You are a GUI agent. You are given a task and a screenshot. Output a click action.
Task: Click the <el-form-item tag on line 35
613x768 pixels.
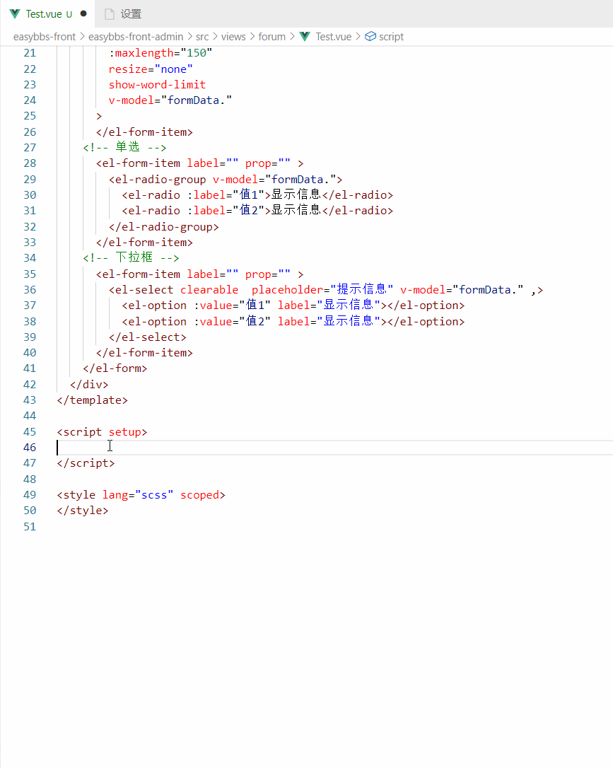click(x=138, y=274)
